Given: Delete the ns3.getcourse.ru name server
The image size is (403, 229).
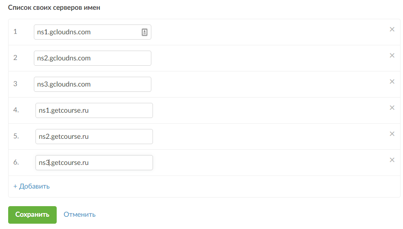Looking at the screenshot, I should click(392, 160).
